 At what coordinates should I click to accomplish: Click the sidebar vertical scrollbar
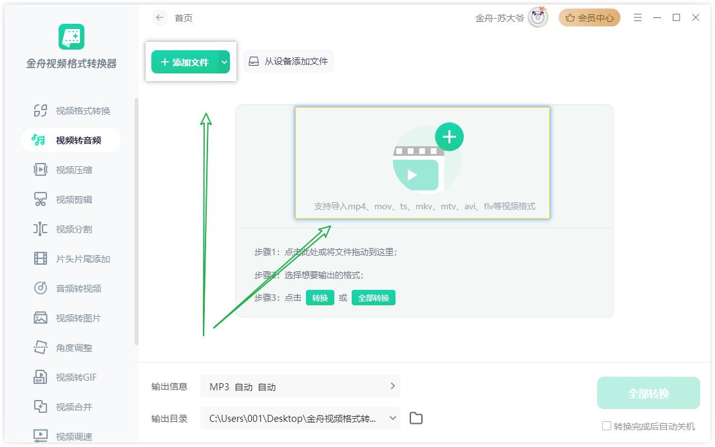coord(136,219)
